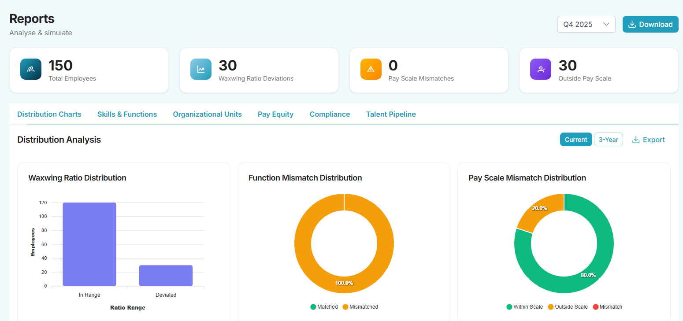Switch the distribution view to 3-Year
The height and width of the screenshot is (321, 683).
(609, 139)
